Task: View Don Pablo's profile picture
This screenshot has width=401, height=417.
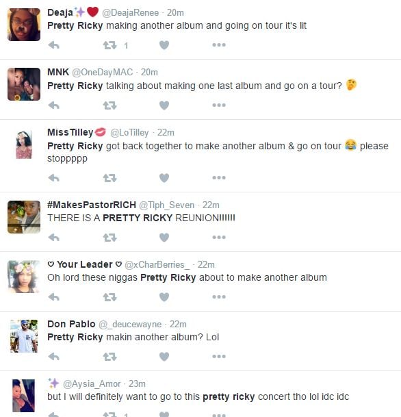Action: pos(24,336)
